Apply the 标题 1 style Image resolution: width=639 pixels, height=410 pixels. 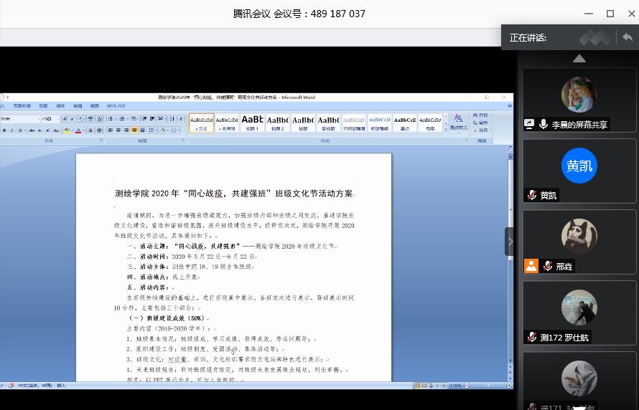(x=252, y=123)
